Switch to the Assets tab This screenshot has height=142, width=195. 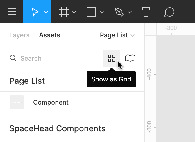(50, 35)
